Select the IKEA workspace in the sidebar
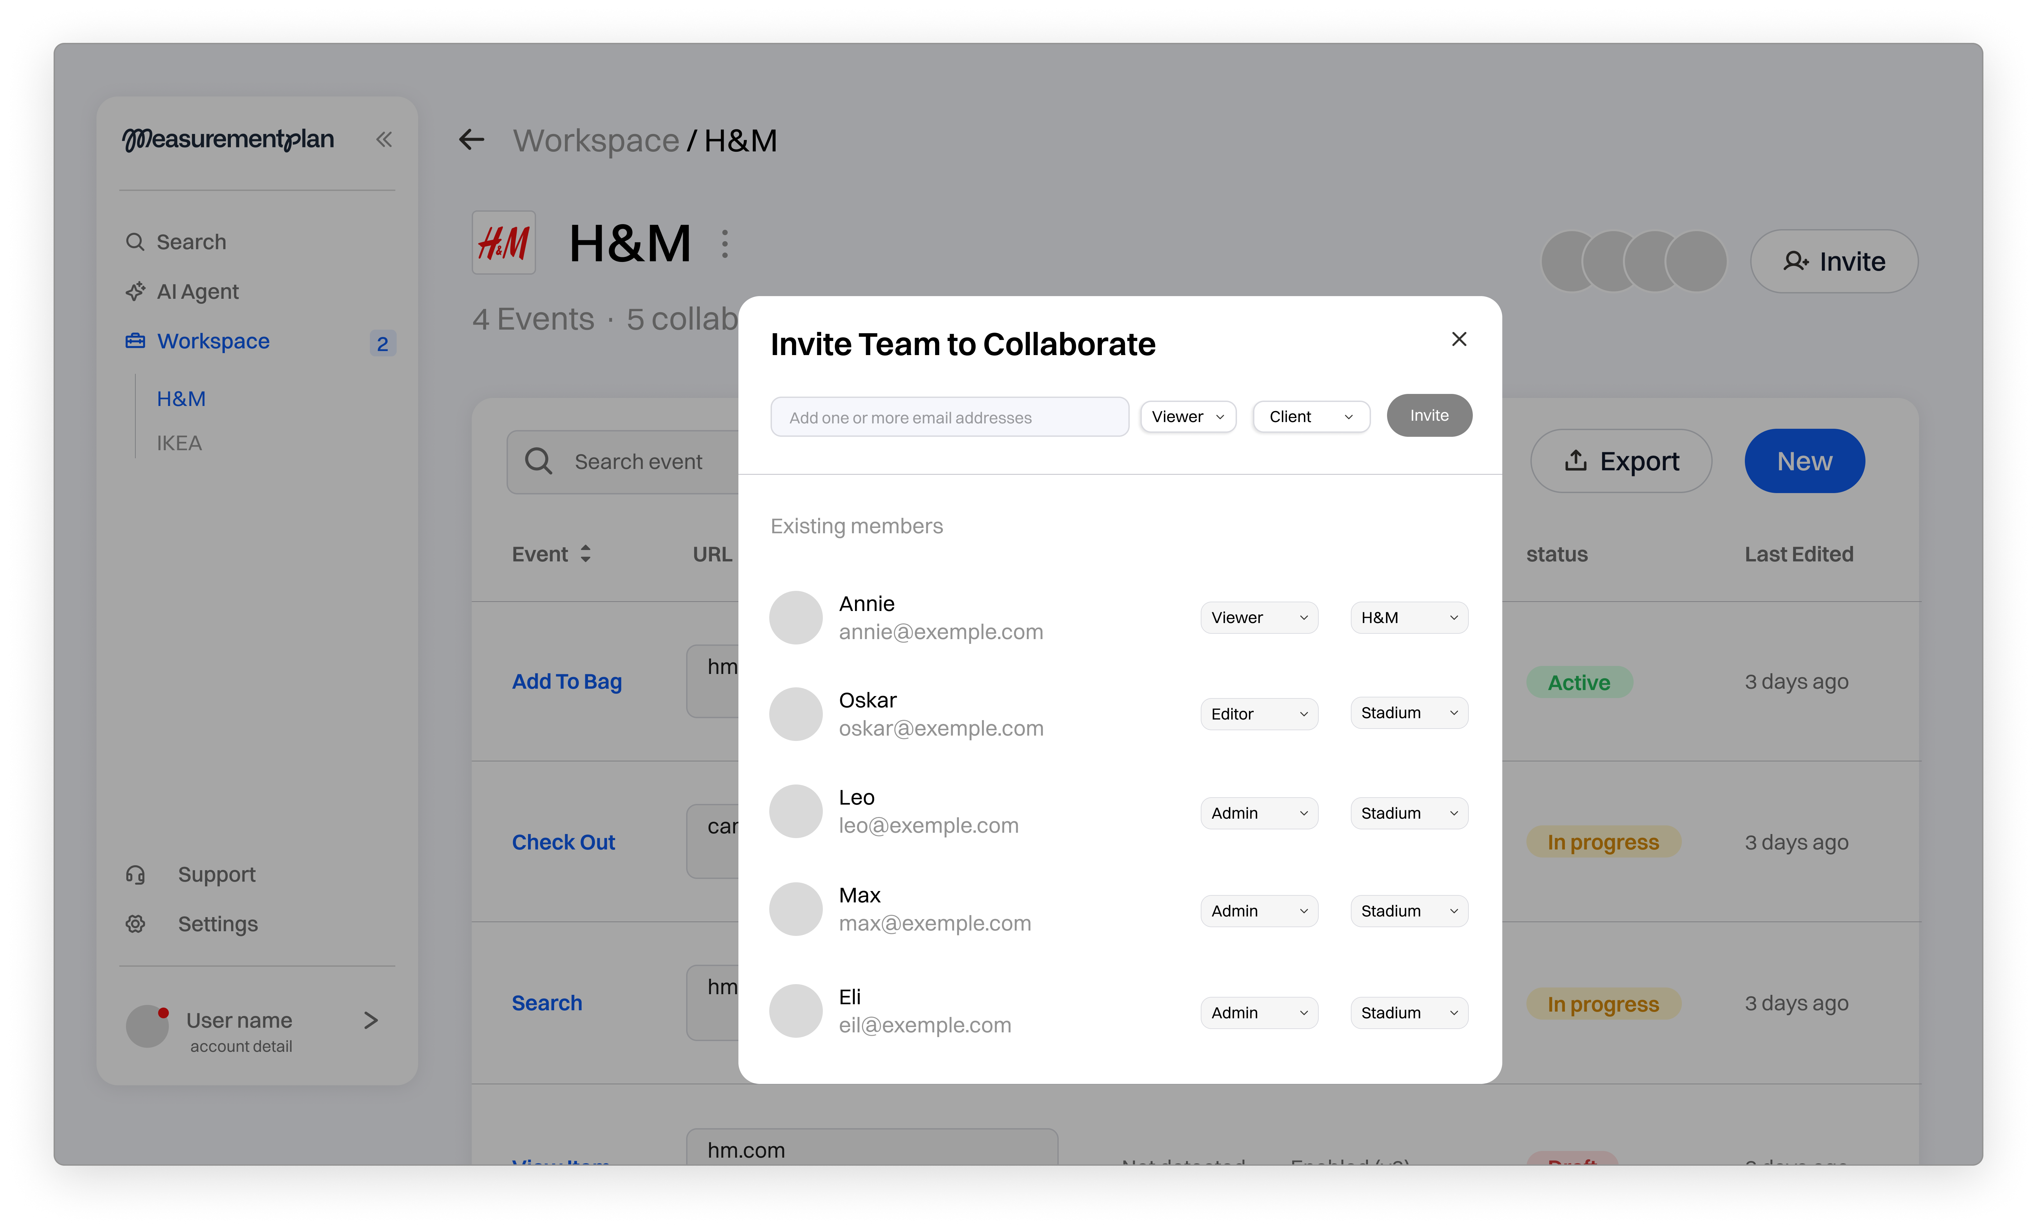The image size is (2037, 1230). click(x=179, y=443)
